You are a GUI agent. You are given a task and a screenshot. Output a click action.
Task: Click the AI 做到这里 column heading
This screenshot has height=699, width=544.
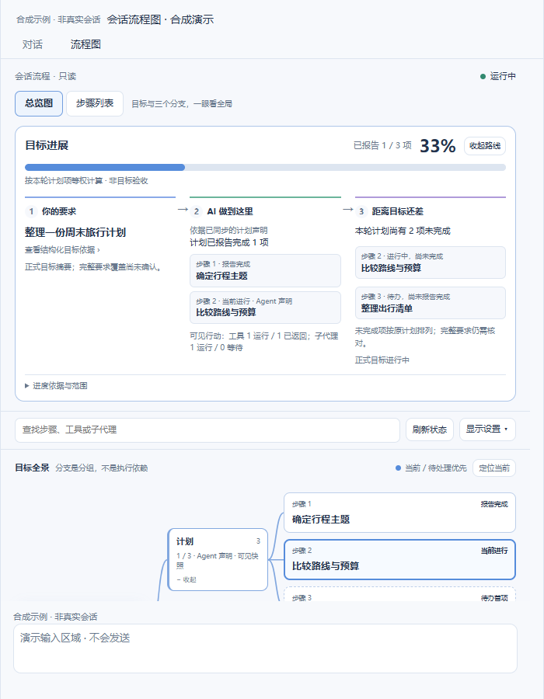point(230,211)
